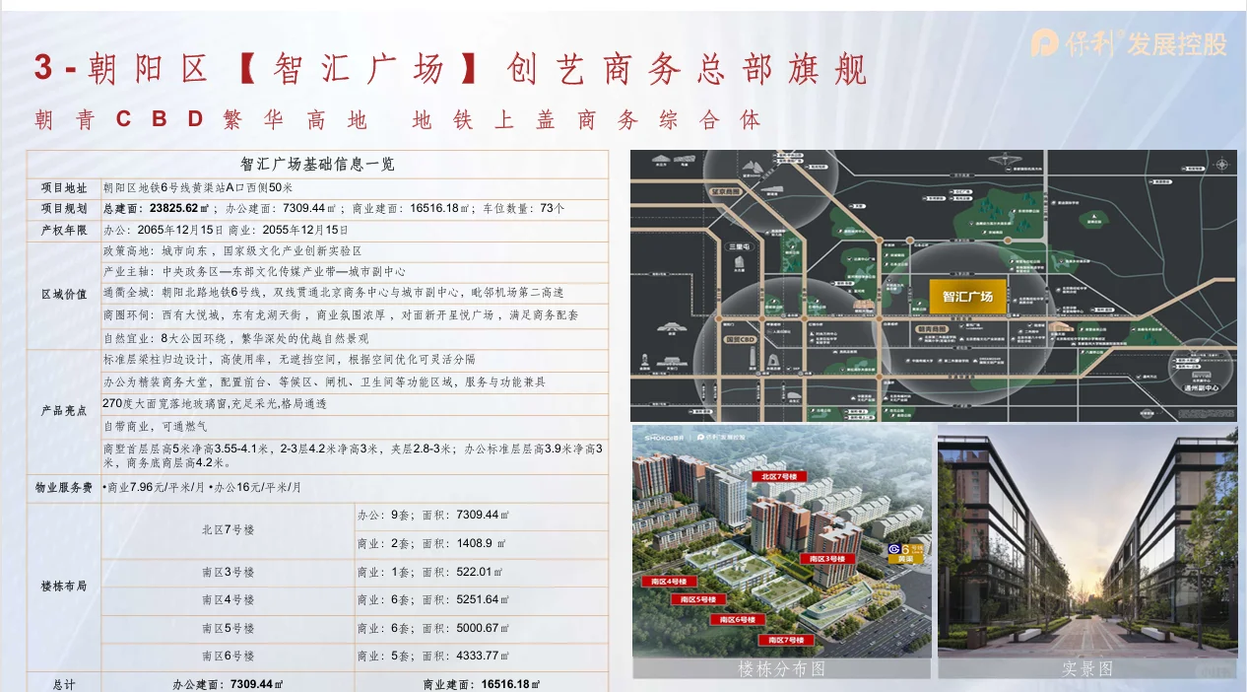1247x692 pixels.
Task: Select the 物业服务费 row label
Action: click(x=64, y=487)
